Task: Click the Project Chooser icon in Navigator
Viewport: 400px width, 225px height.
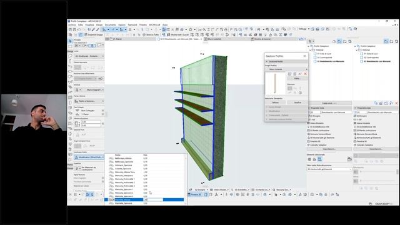Action: pos(311,41)
